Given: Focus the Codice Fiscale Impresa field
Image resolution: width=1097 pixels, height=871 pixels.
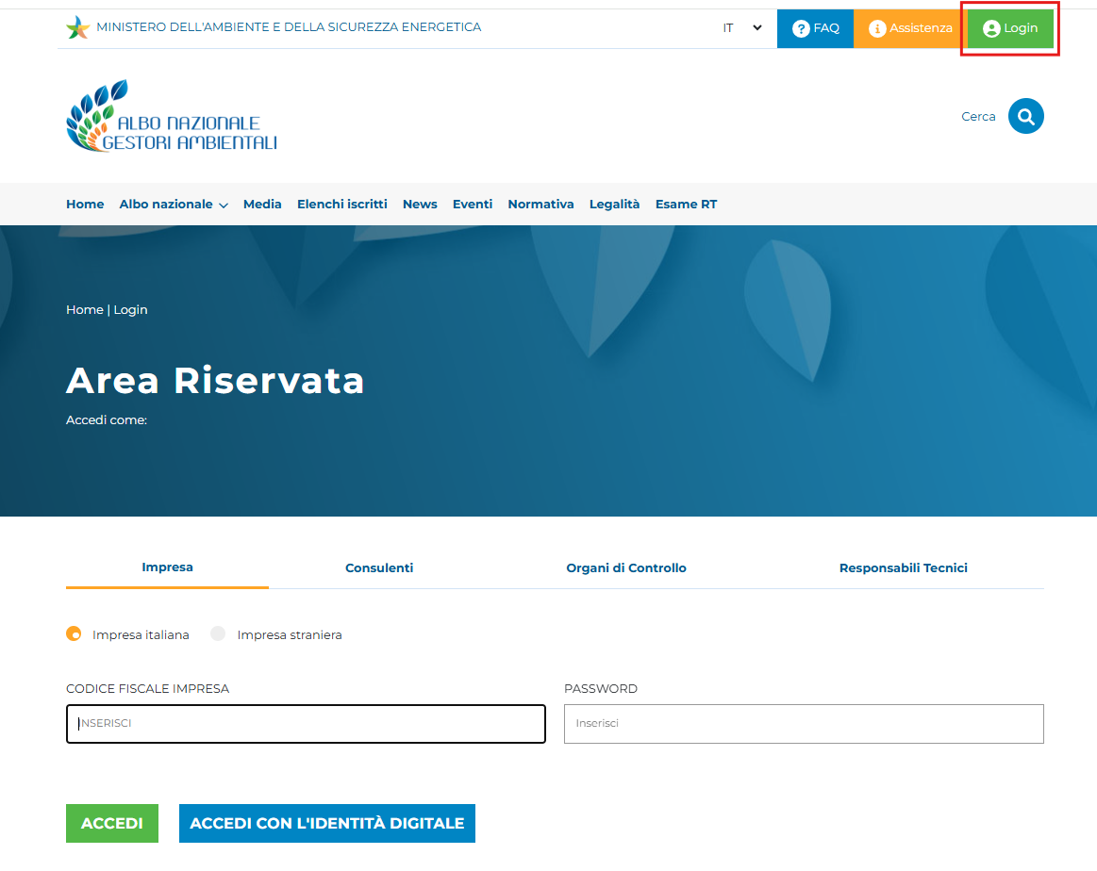Looking at the screenshot, I should (x=306, y=724).
